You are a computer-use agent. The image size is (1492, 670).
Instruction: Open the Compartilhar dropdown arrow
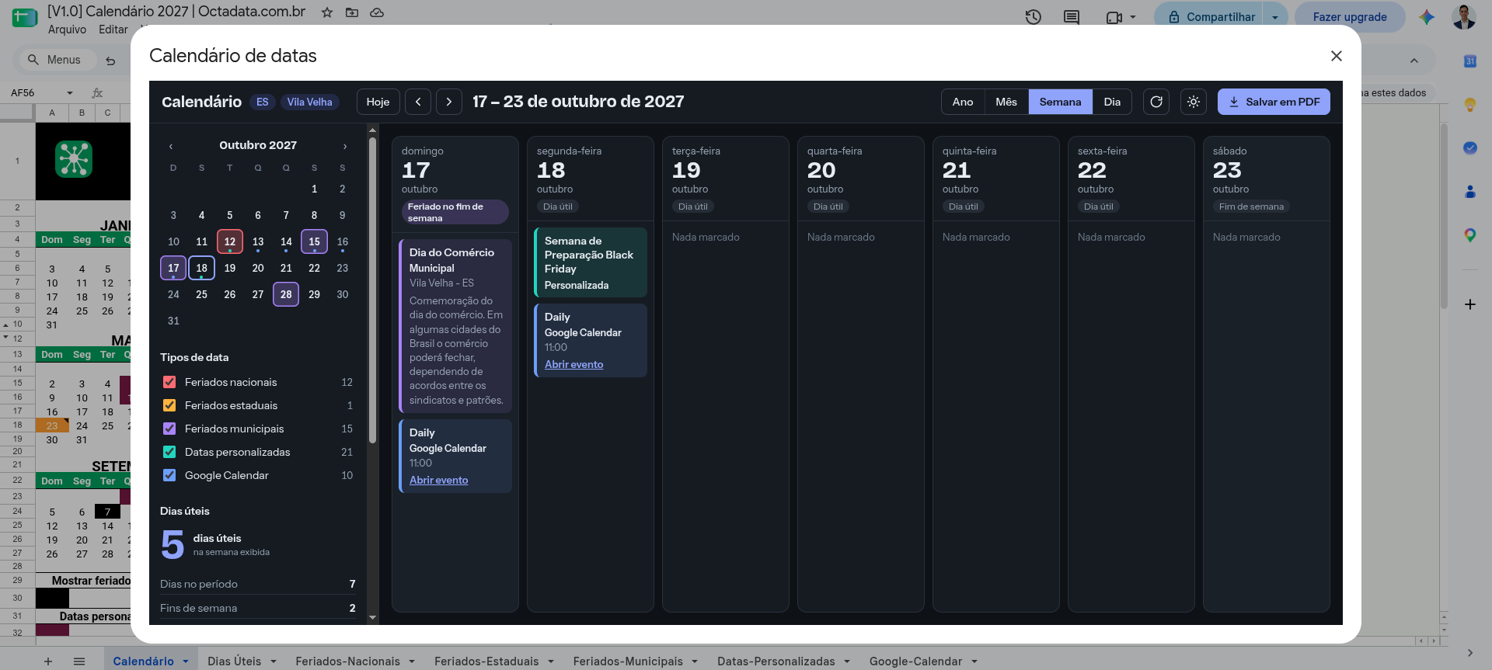click(x=1275, y=17)
